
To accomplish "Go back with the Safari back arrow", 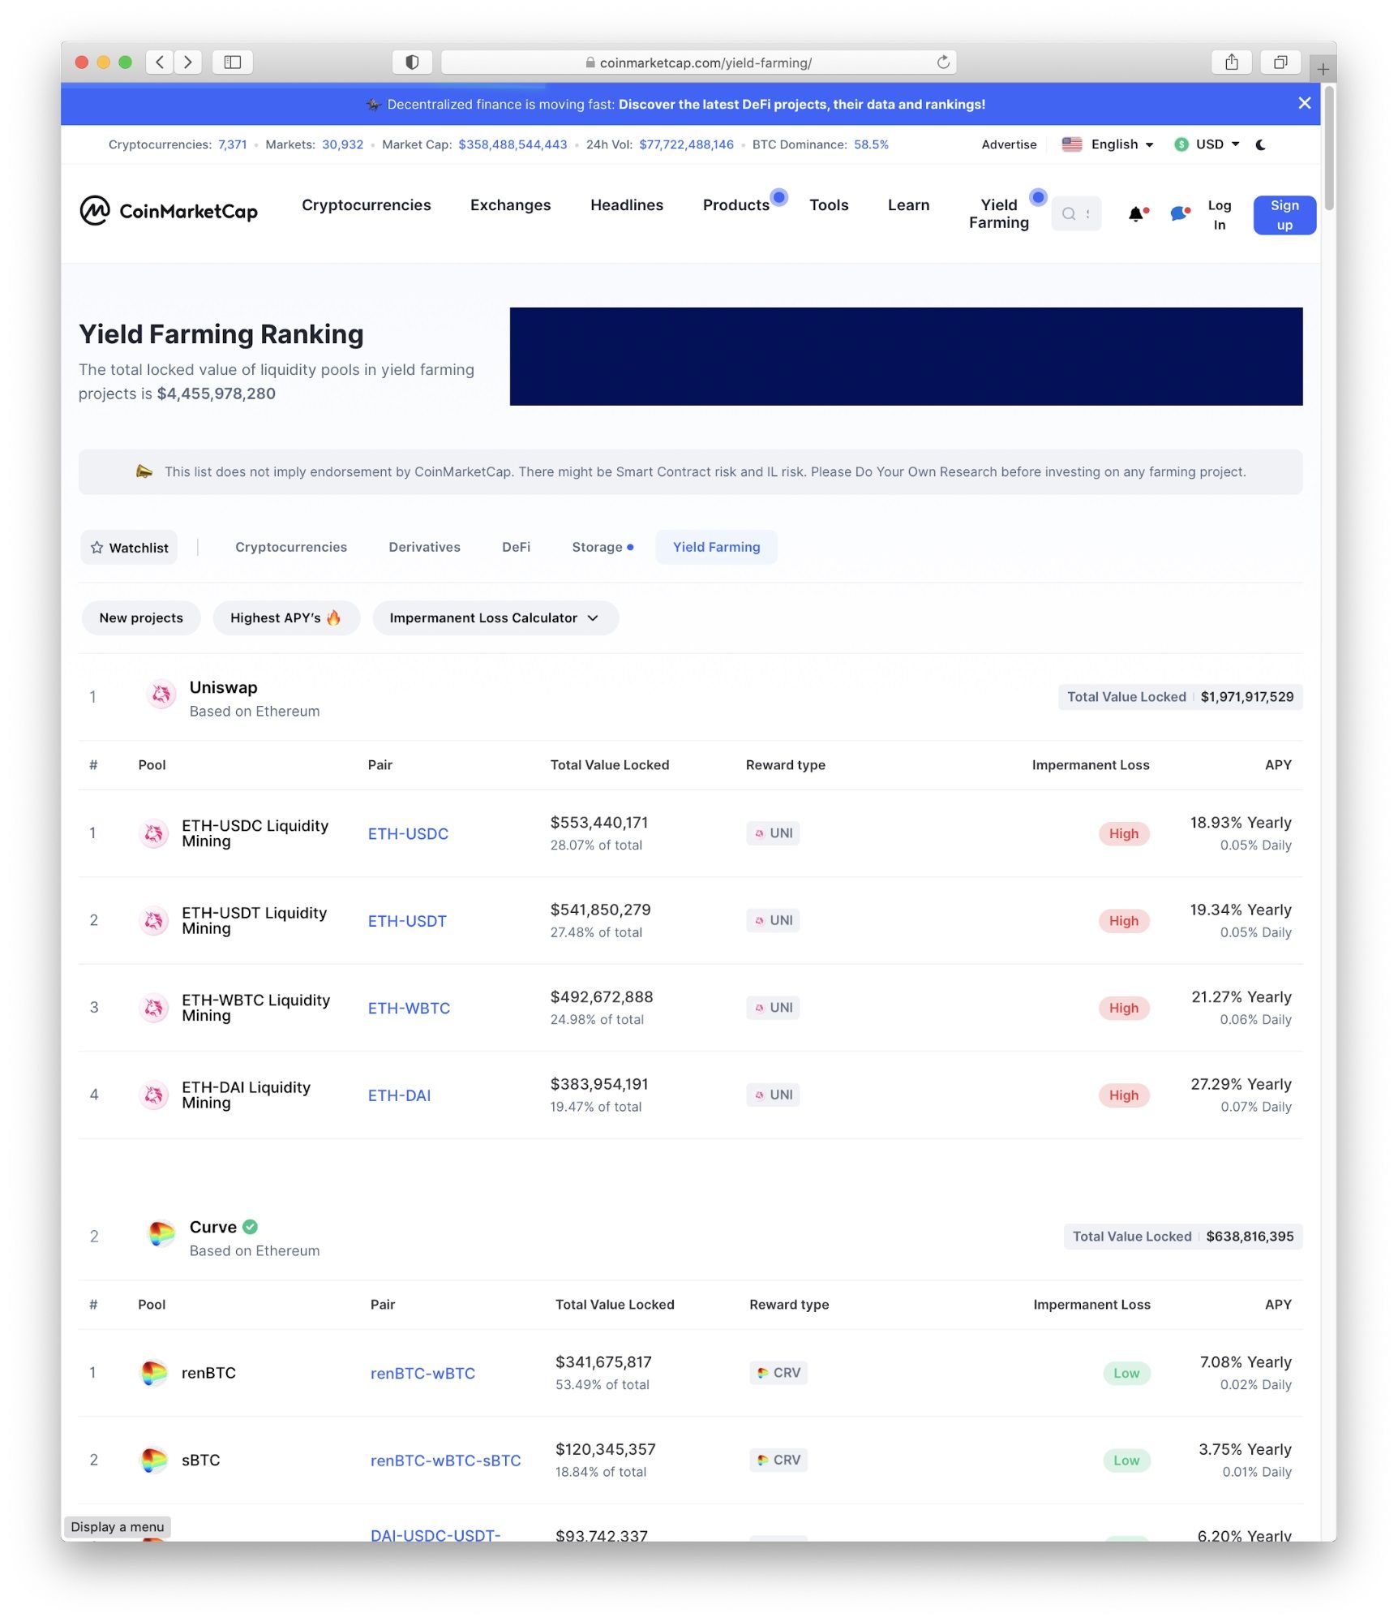I will tap(160, 62).
